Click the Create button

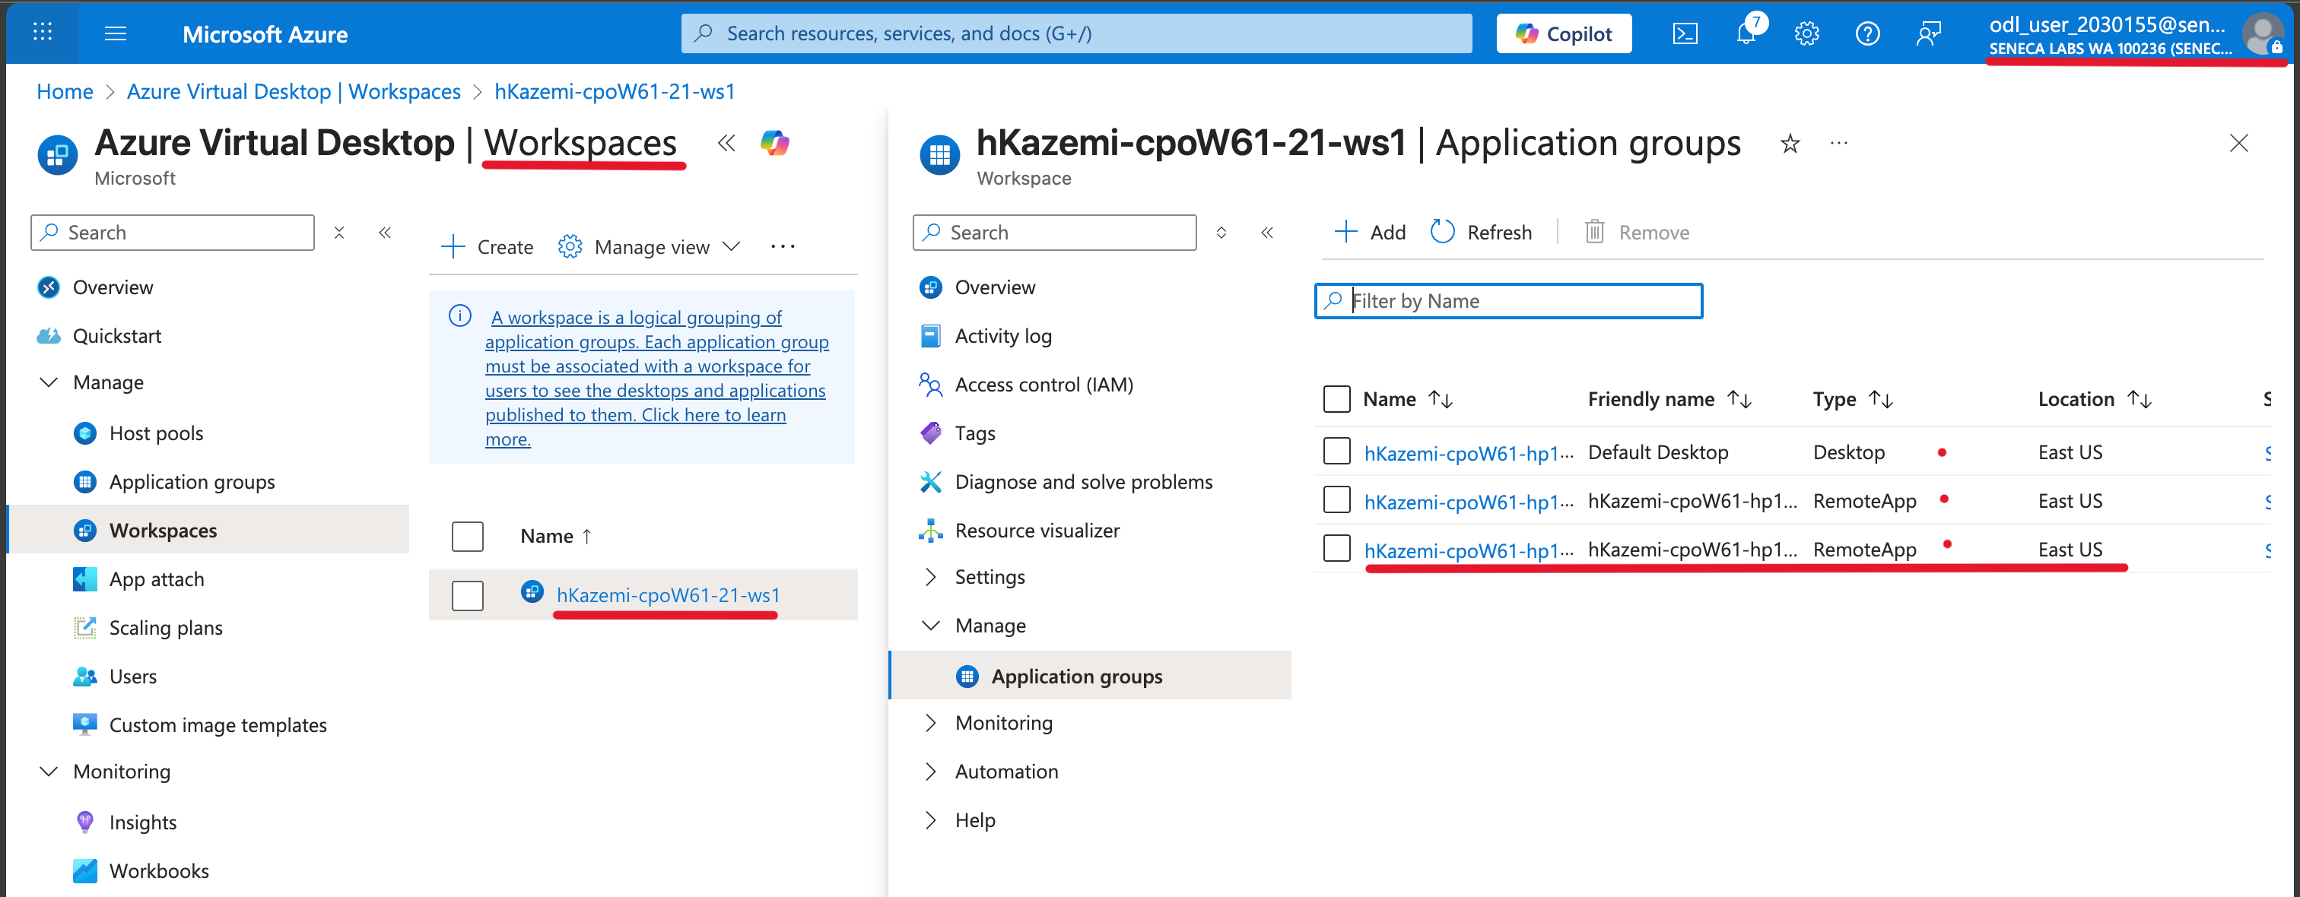point(488,246)
